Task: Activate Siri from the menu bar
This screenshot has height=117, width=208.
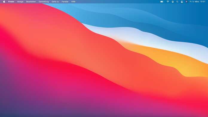Action: click(x=186, y=2)
